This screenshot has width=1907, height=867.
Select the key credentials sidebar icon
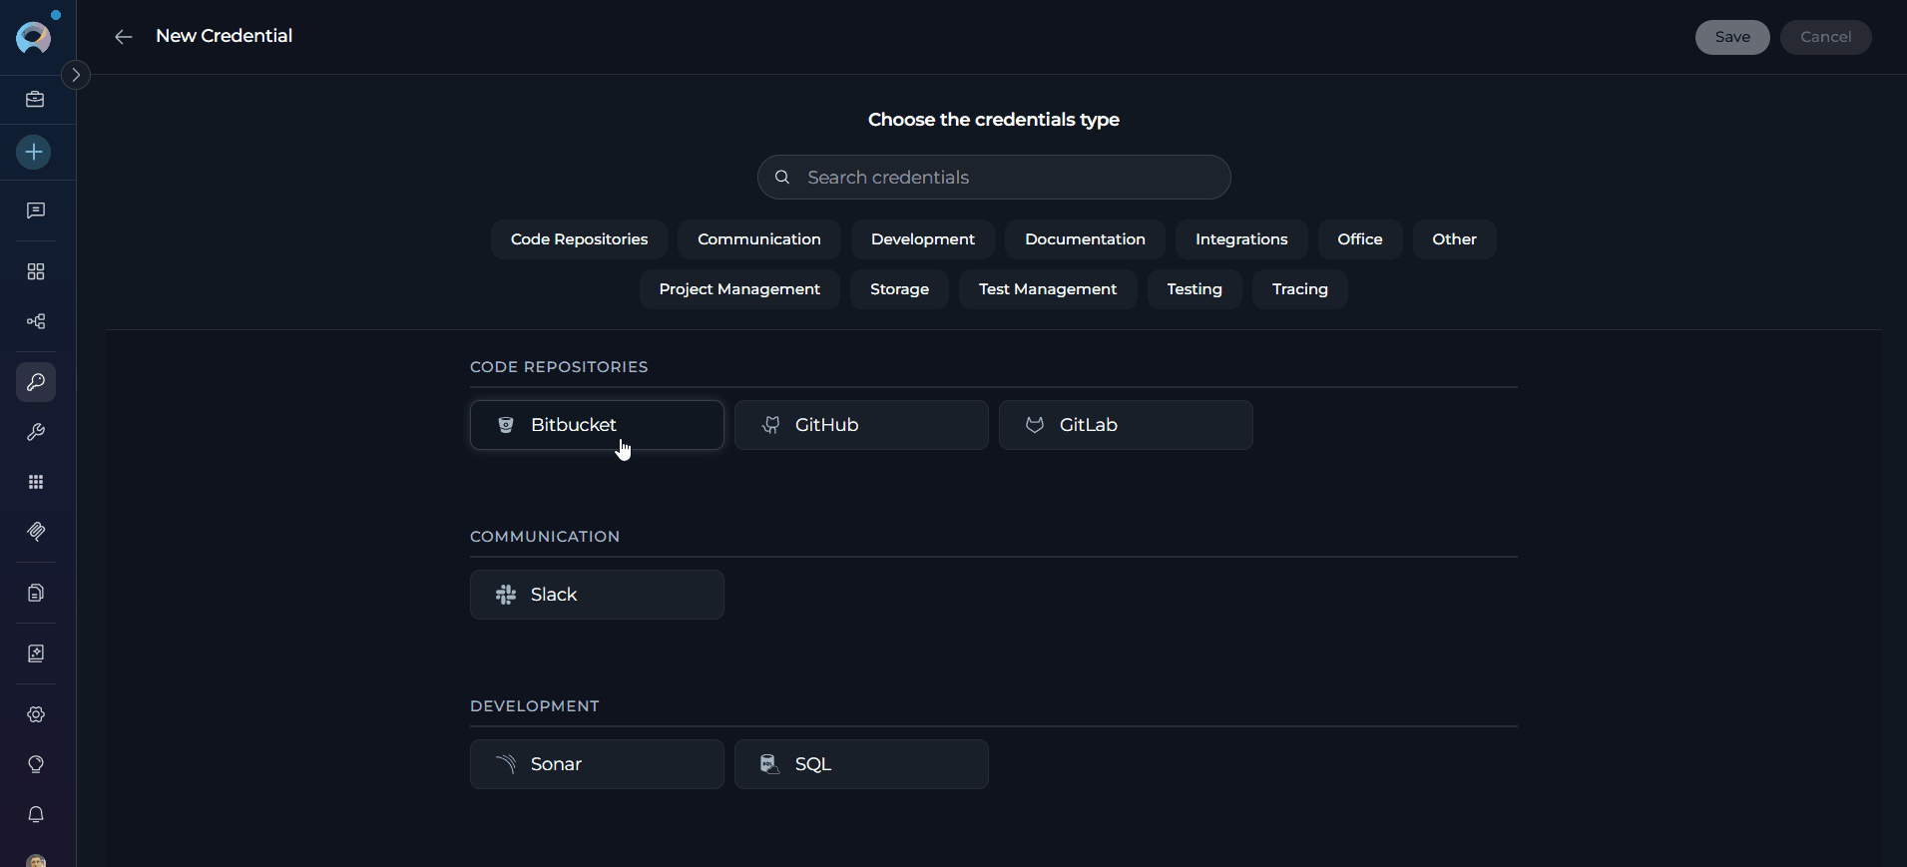point(36,382)
